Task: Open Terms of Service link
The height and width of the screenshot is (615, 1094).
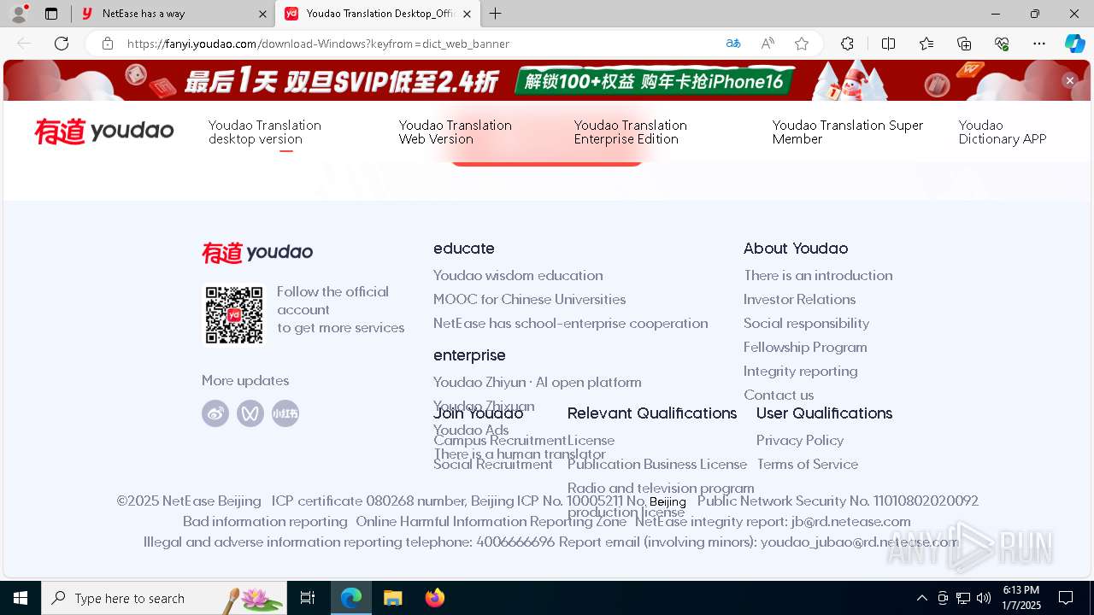Action: coord(808,464)
